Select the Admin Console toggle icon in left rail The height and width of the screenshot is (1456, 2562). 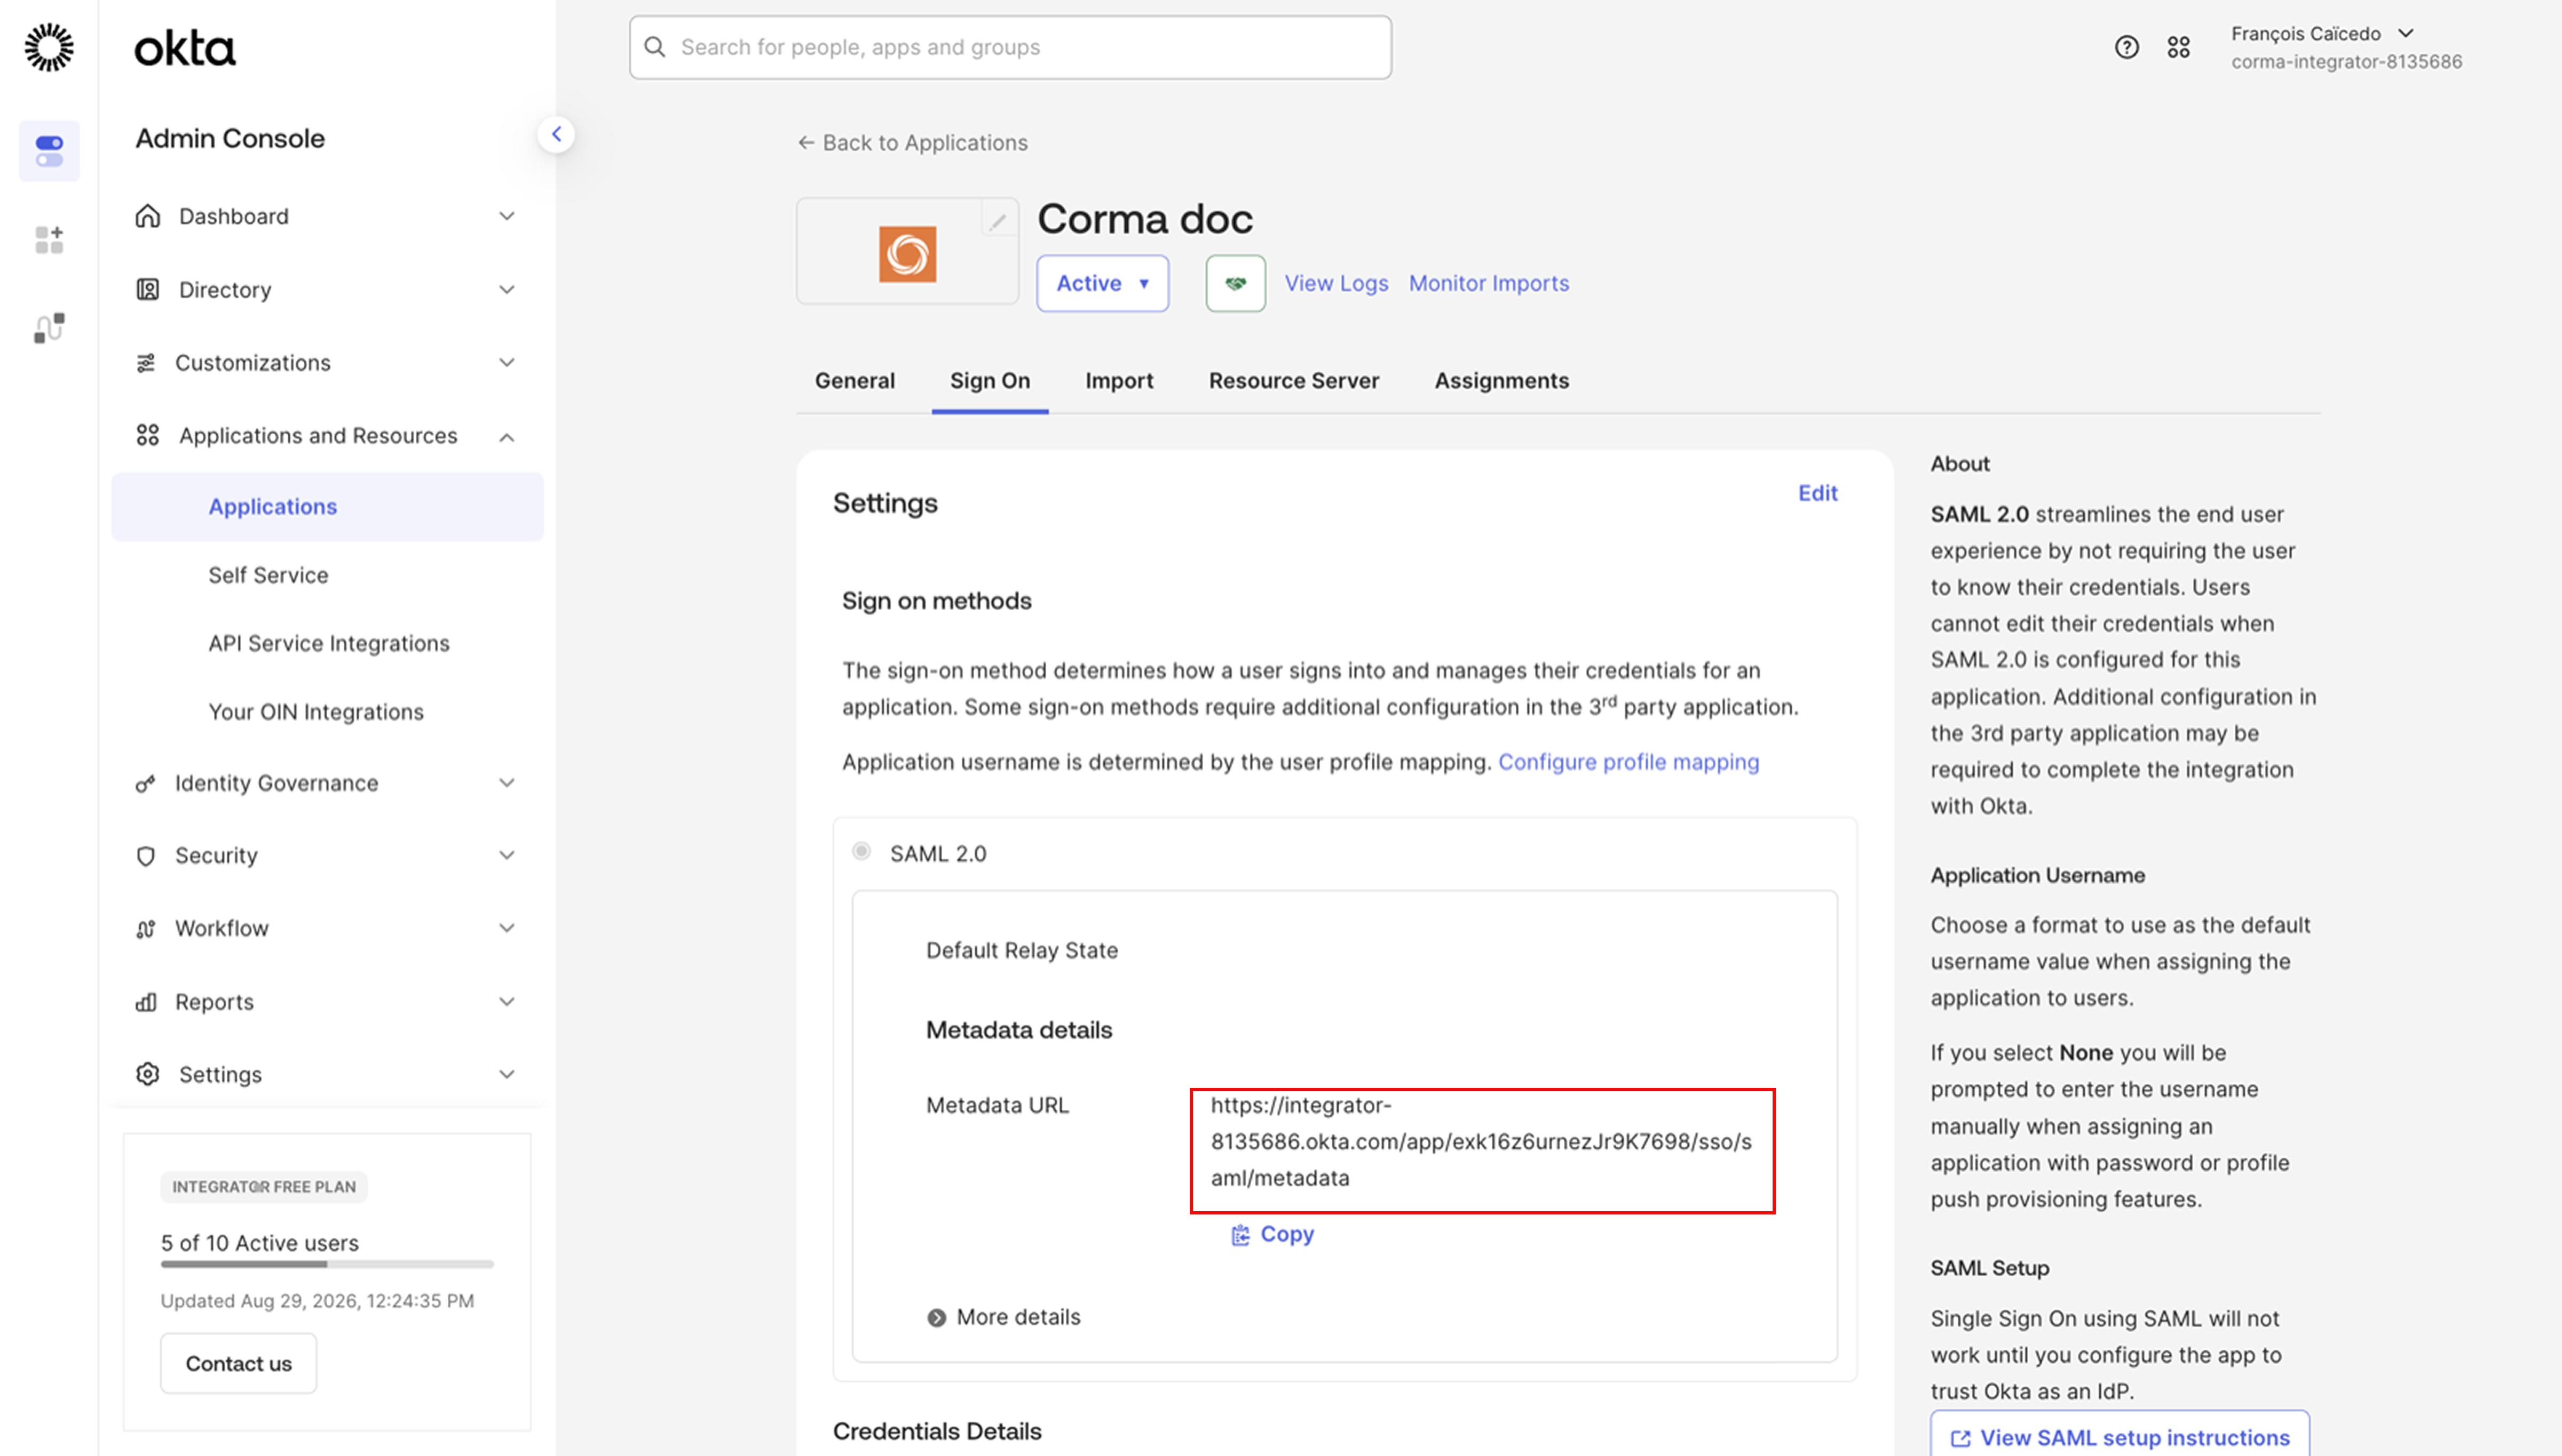49,151
